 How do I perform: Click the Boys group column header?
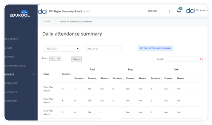[130, 69]
